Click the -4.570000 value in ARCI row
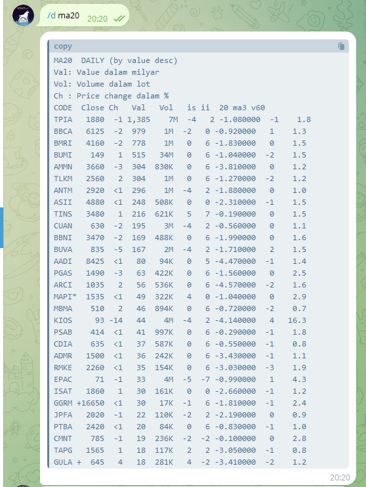 tap(235, 284)
